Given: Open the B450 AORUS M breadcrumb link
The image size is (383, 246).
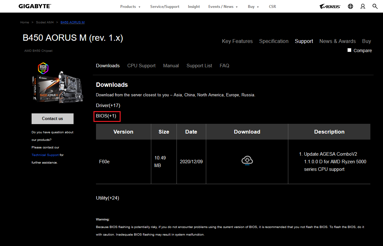Looking at the screenshot, I should (73, 22).
